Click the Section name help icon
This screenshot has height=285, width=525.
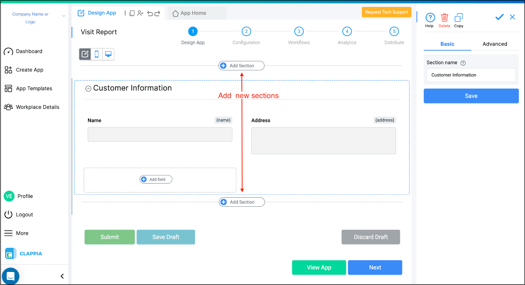pos(463,63)
